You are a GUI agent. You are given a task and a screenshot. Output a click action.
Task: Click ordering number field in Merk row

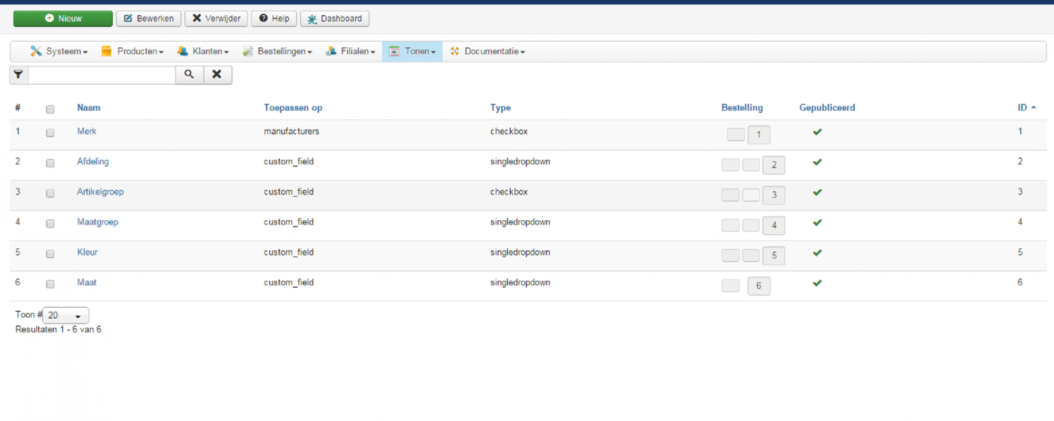click(759, 134)
